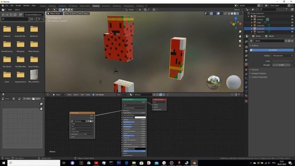Open the Tool properties tab icon
Image resolution: width=295 pixels, height=166 pixels.
(x=246, y=42)
